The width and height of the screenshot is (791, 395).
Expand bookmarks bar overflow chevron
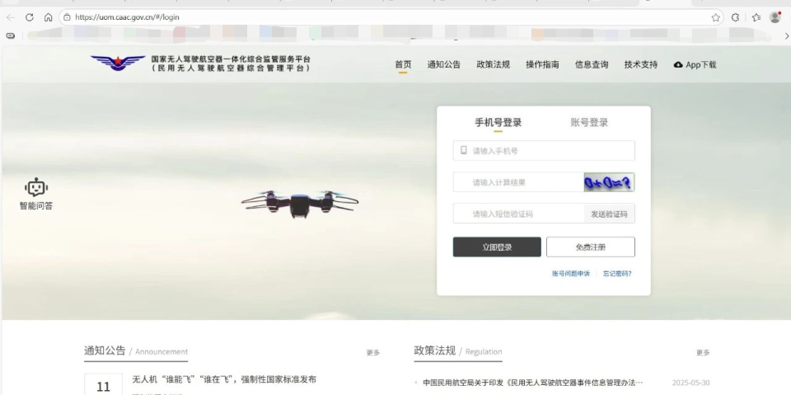[786, 35]
